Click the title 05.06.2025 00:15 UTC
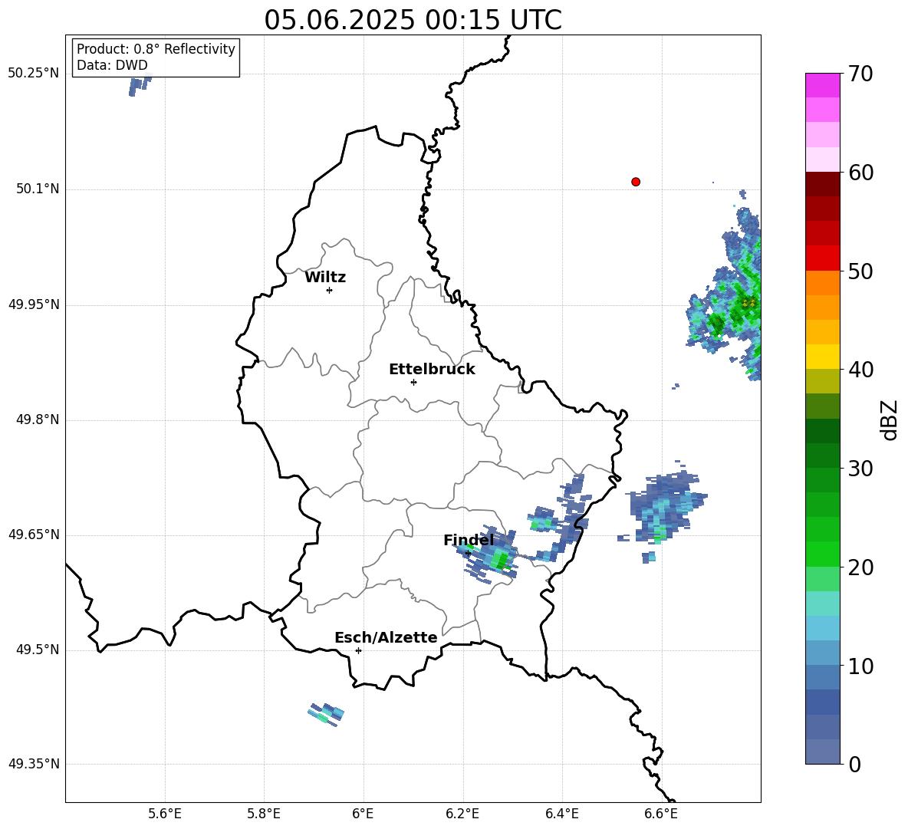This screenshot has width=908, height=829. click(x=413, y=20)
